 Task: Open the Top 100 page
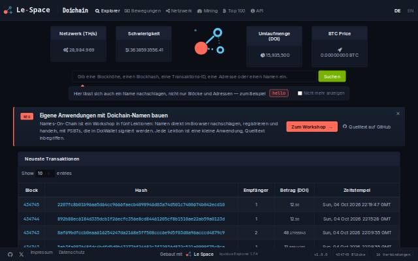[x=234, y=10]
